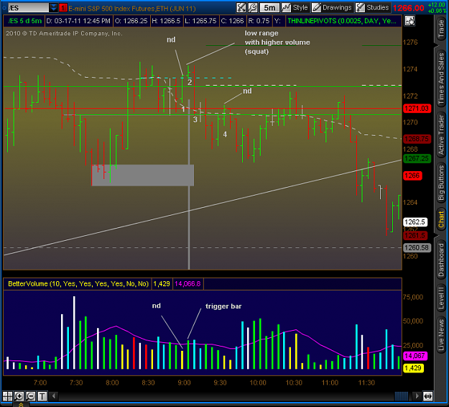The width and height of the screenshot is (449, 407).
Task: Click the Drawings pencil icon
Action: click(316, 7)
